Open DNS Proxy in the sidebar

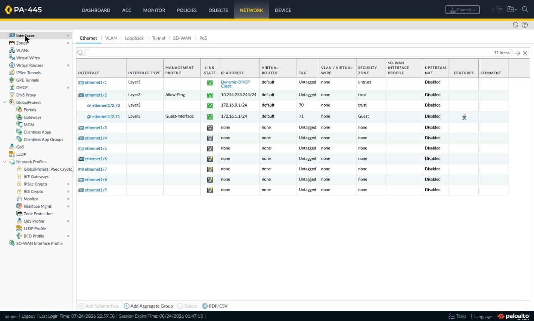(x=26, y=95)
